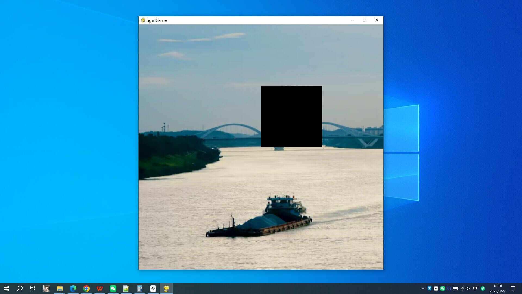The width and height of the screenshot is (522, 294).
Task: Open Google Chrome from the taskbar
Action: pos(86,288)
